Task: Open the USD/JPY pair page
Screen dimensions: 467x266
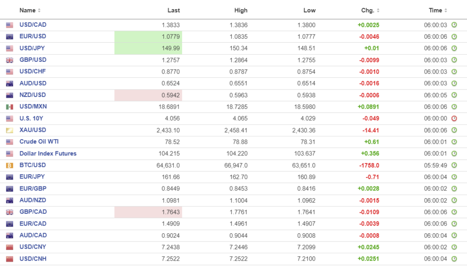Action: point(32,48)
